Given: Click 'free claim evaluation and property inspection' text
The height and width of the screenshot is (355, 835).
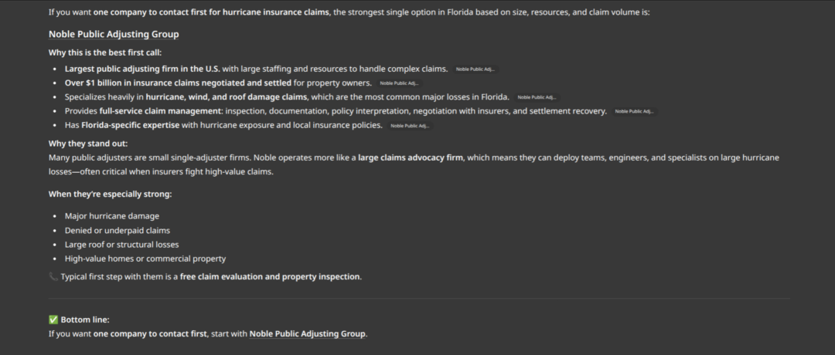Looking at the screenshot, I should [270, 276].
